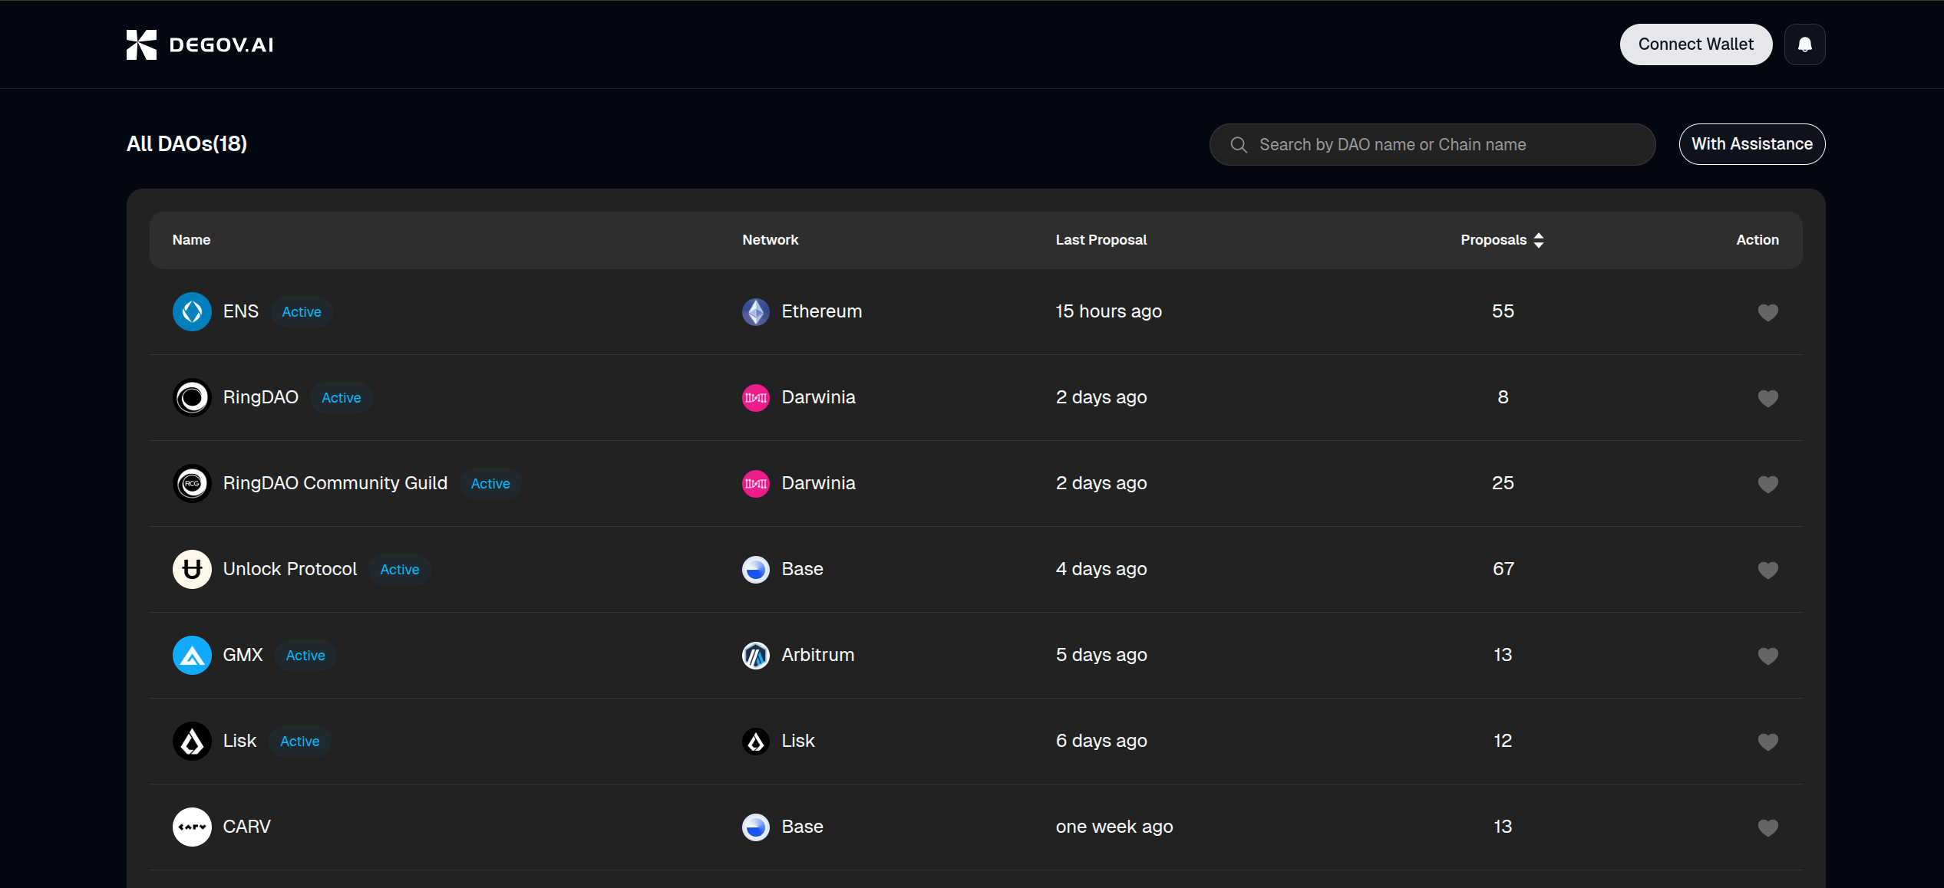The width and height of the screenshot is (1944, 888).
Task: Click the CARV logo icon
Action: [192, 827]
